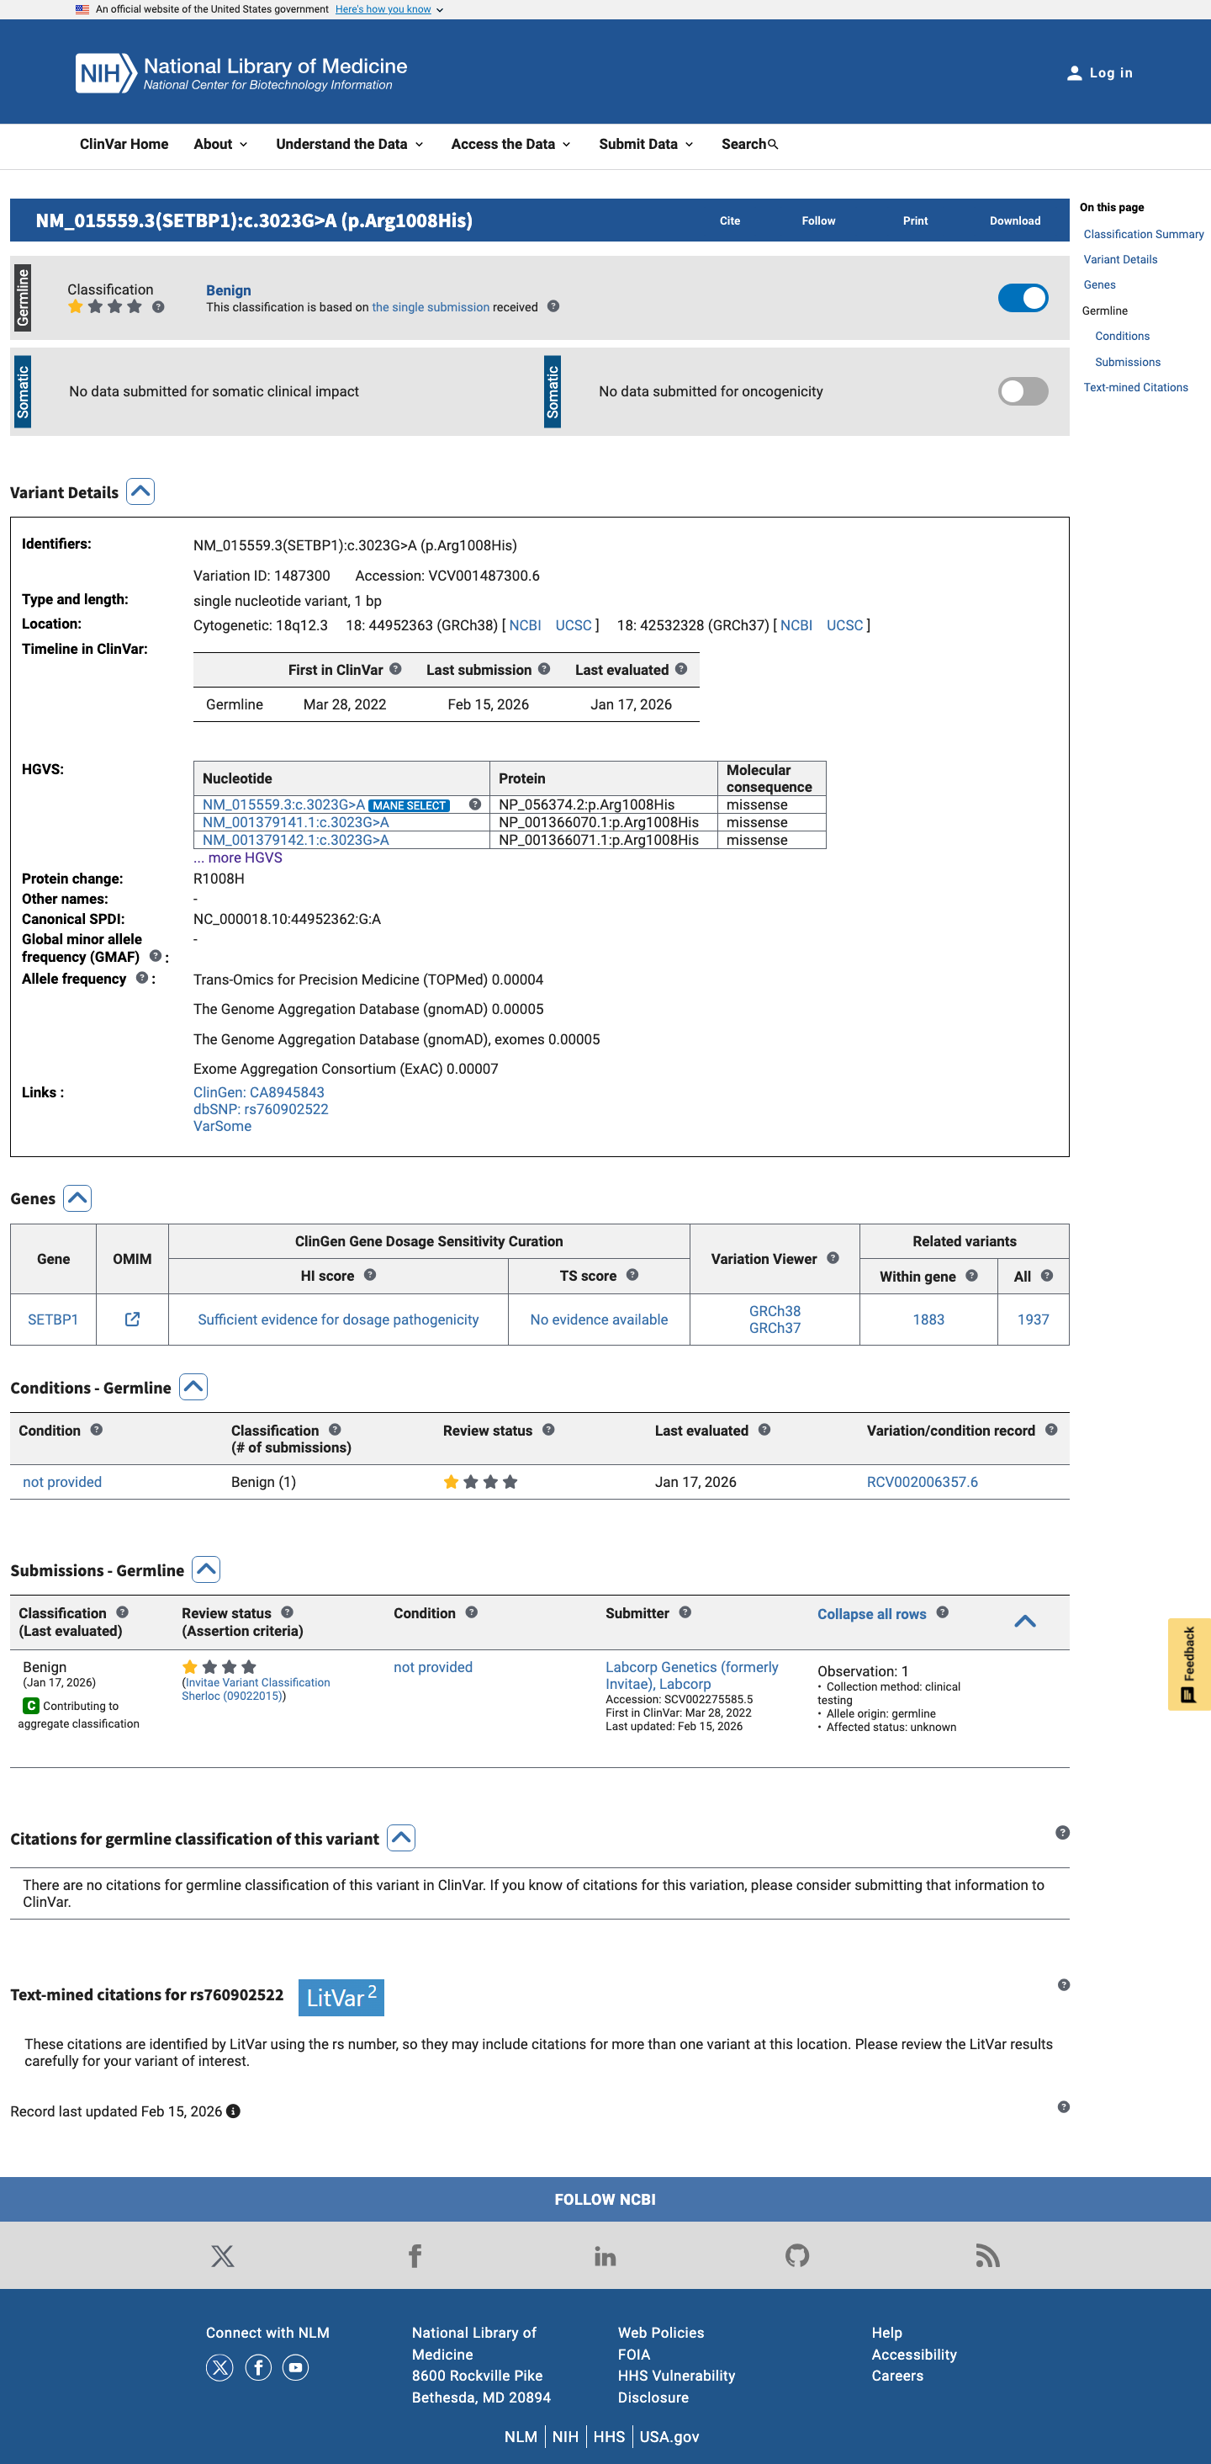Click Collapse all rows link

pos(872,1614)
